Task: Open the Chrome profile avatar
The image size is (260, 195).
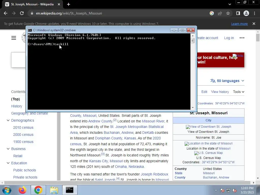Action: point(246,13)
